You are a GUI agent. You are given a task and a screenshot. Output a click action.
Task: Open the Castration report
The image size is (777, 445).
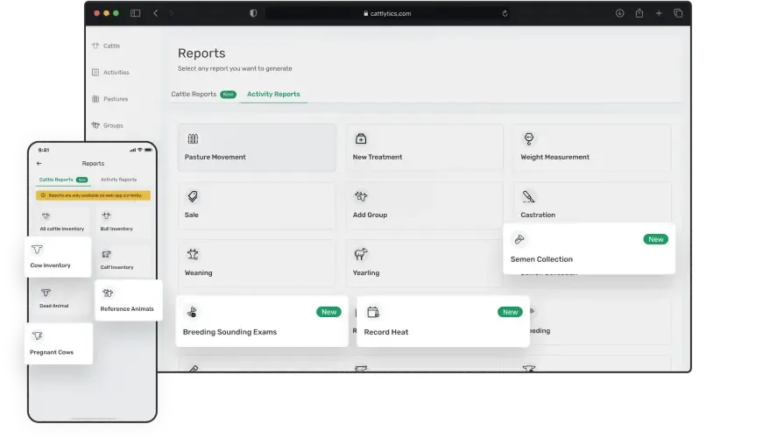593,202
